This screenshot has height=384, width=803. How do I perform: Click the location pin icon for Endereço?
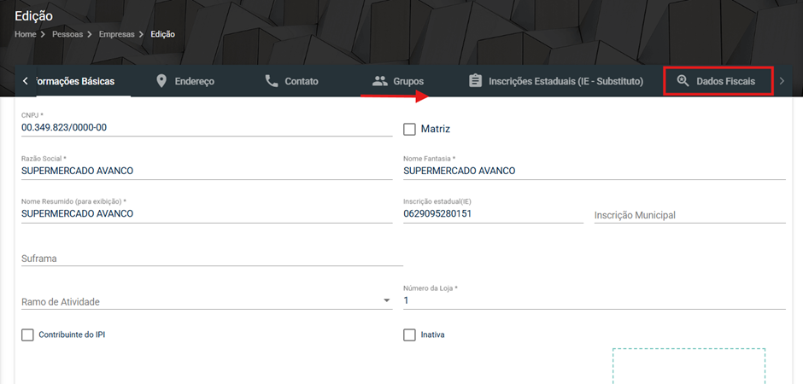pyautogui.click(x=161, y=81)
